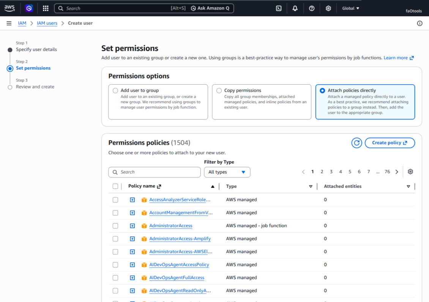
Task: Open the services grid menu icon
Action: [x=46, y=8]
